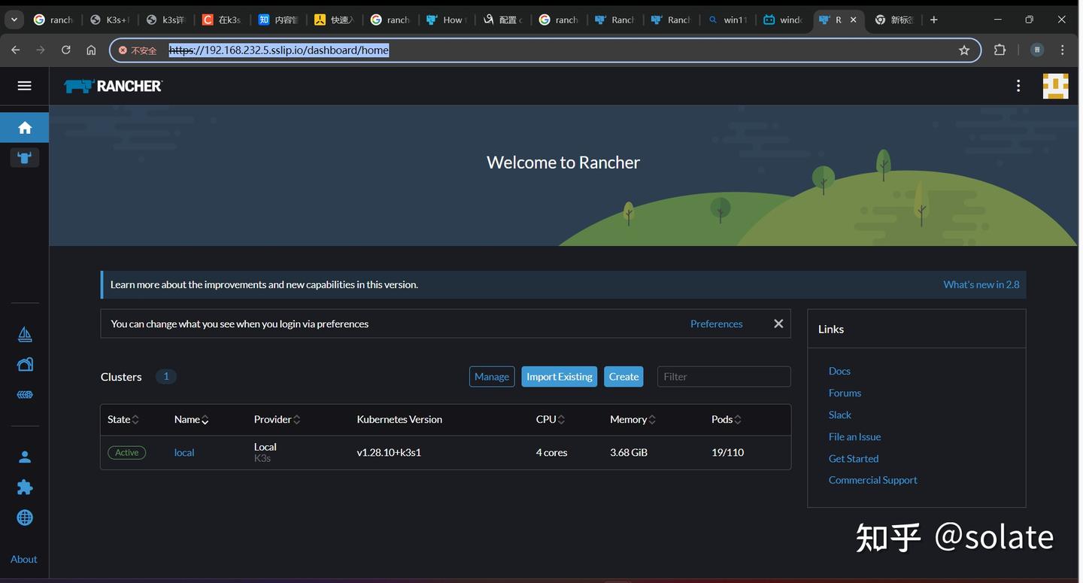
Task: Open the Commercial Support link
Action: (x=873, y=480)
